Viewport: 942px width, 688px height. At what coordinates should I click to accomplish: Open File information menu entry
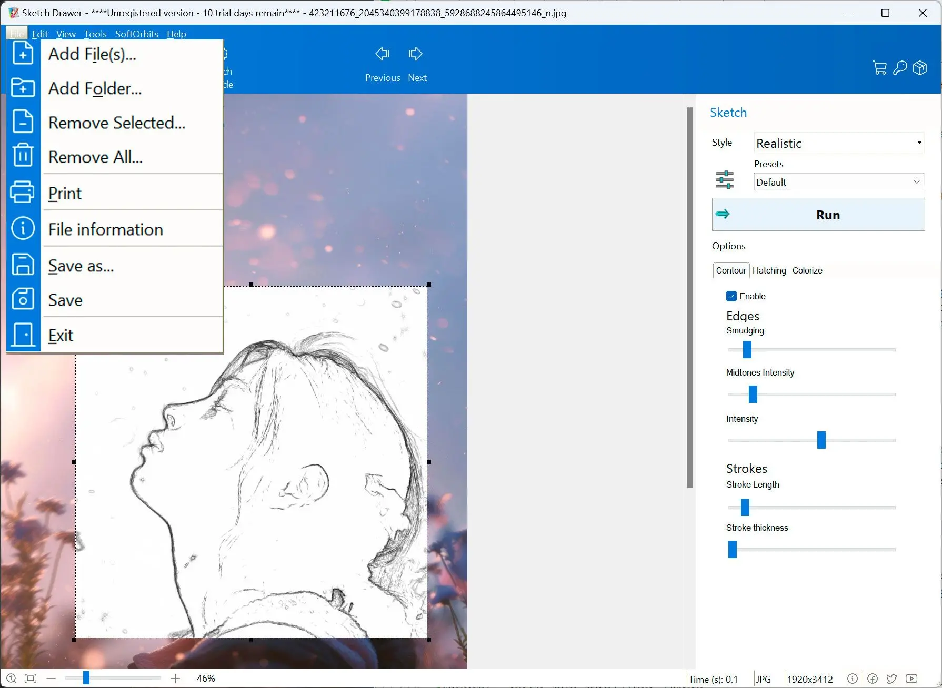coord(132,229)
